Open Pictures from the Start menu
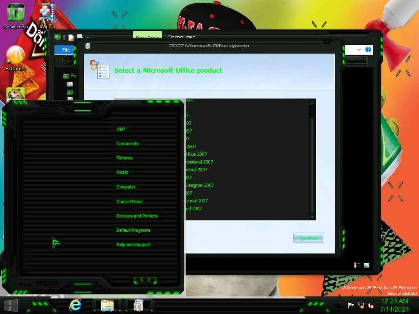This screenshot has width=419, height=314. [124, 158]
